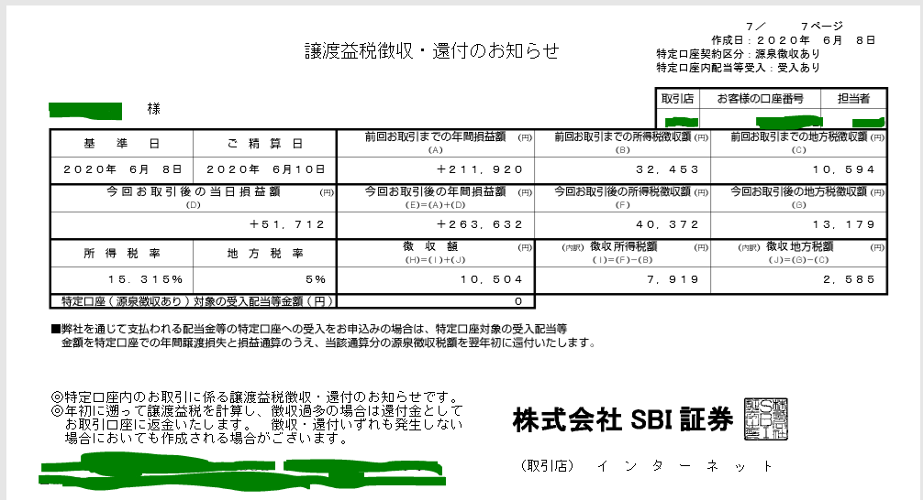Screen dimensions: 923x500
Task: Click header 前回お取引までの年間損益額 (A)
Action: 436,143
